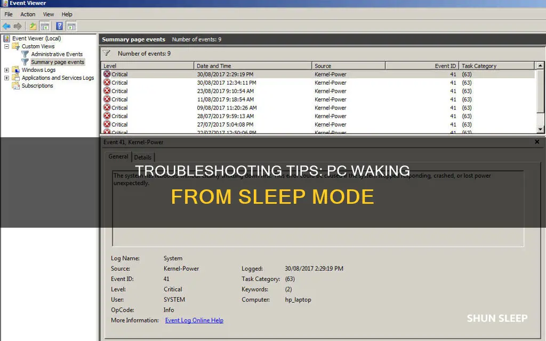Toggle the Show/Hide Console Tree toolbar icon
Image resolution: width=546 pixels, height=341 pixels.
click(x=45, y=26)
